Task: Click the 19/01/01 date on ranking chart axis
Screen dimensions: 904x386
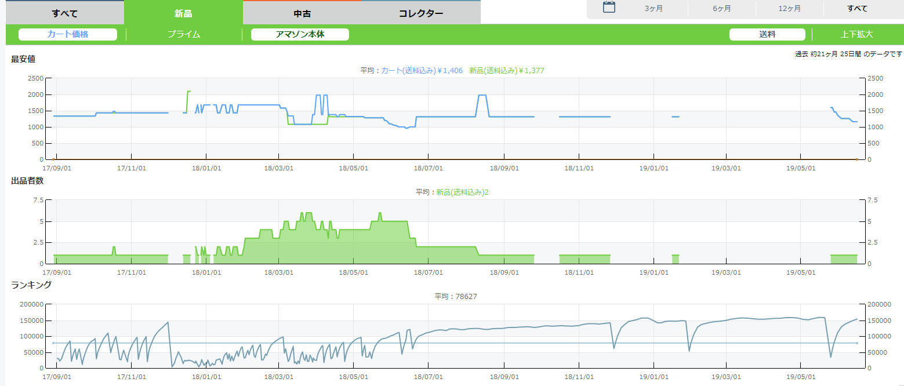Action: (x=654, y=377)
